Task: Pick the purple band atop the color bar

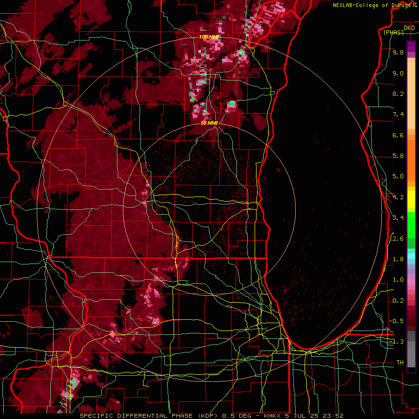Action: point(411,47)
